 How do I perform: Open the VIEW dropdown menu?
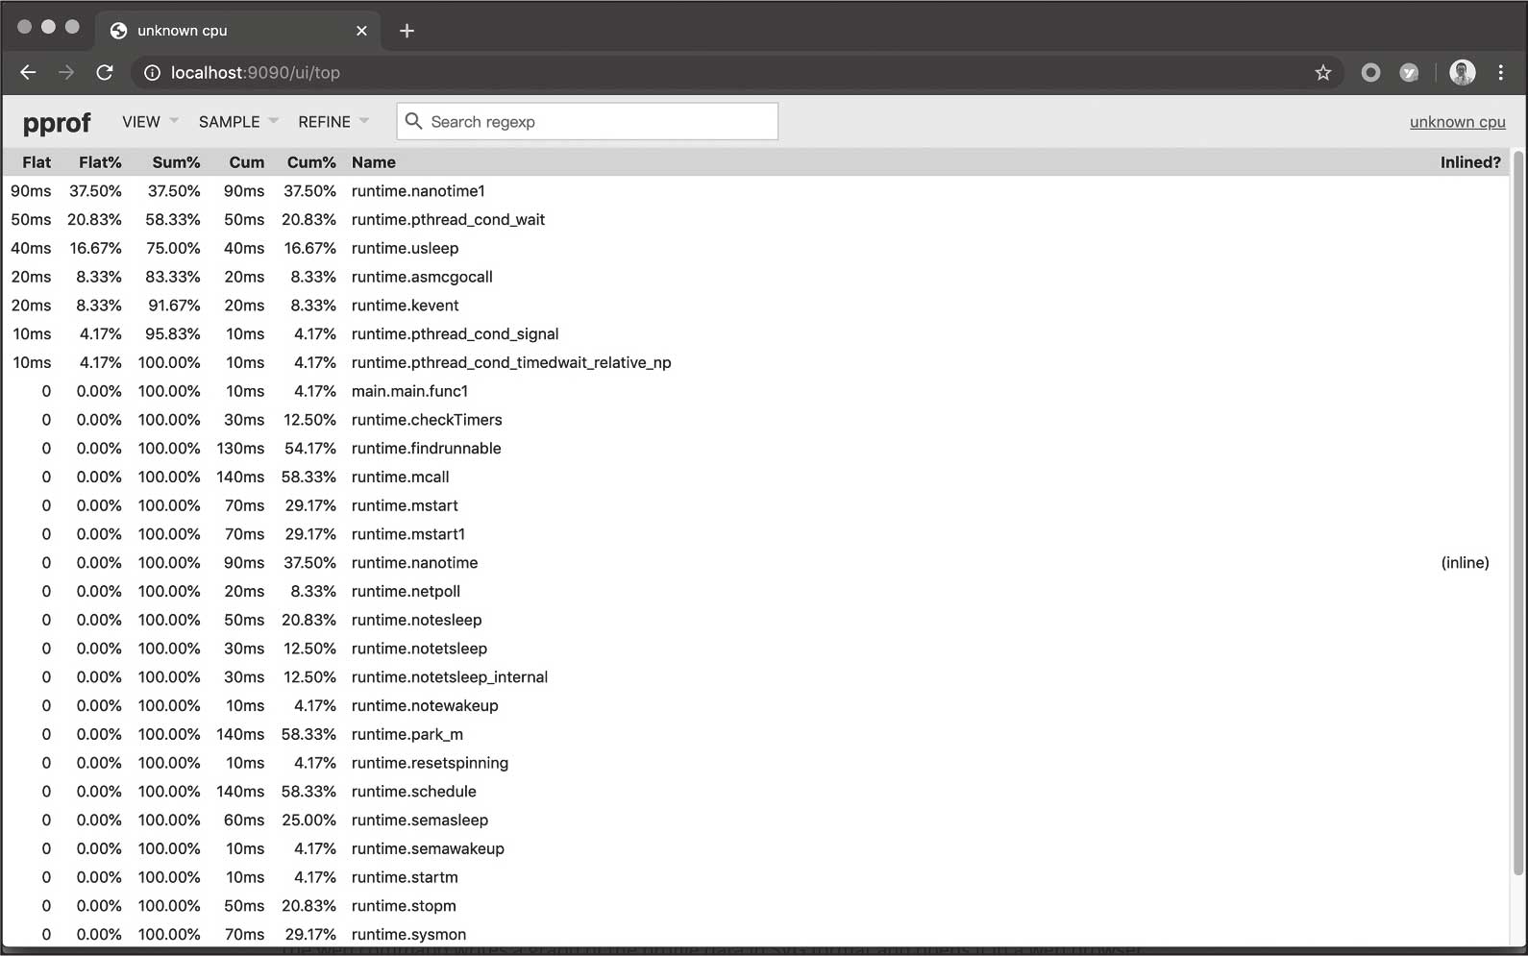coord(150,122)
